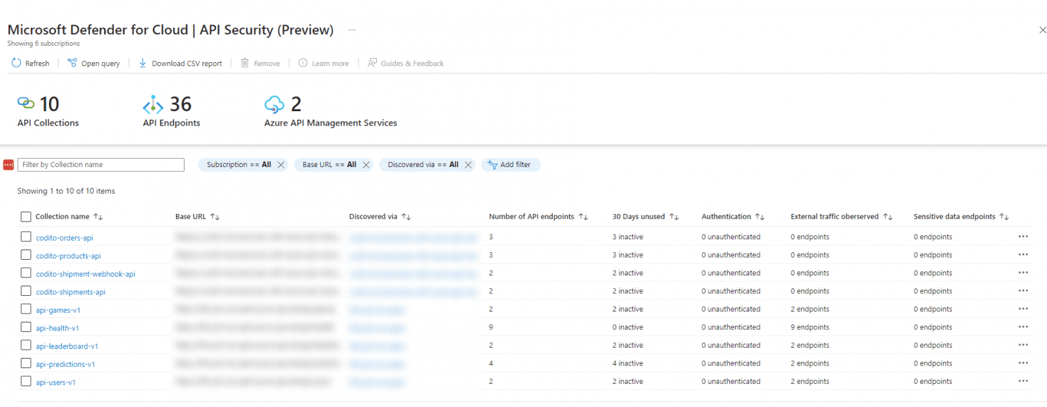Screen dimensions: 1047x407
Task: Click the API Collections summary icon
Action: 25,104
